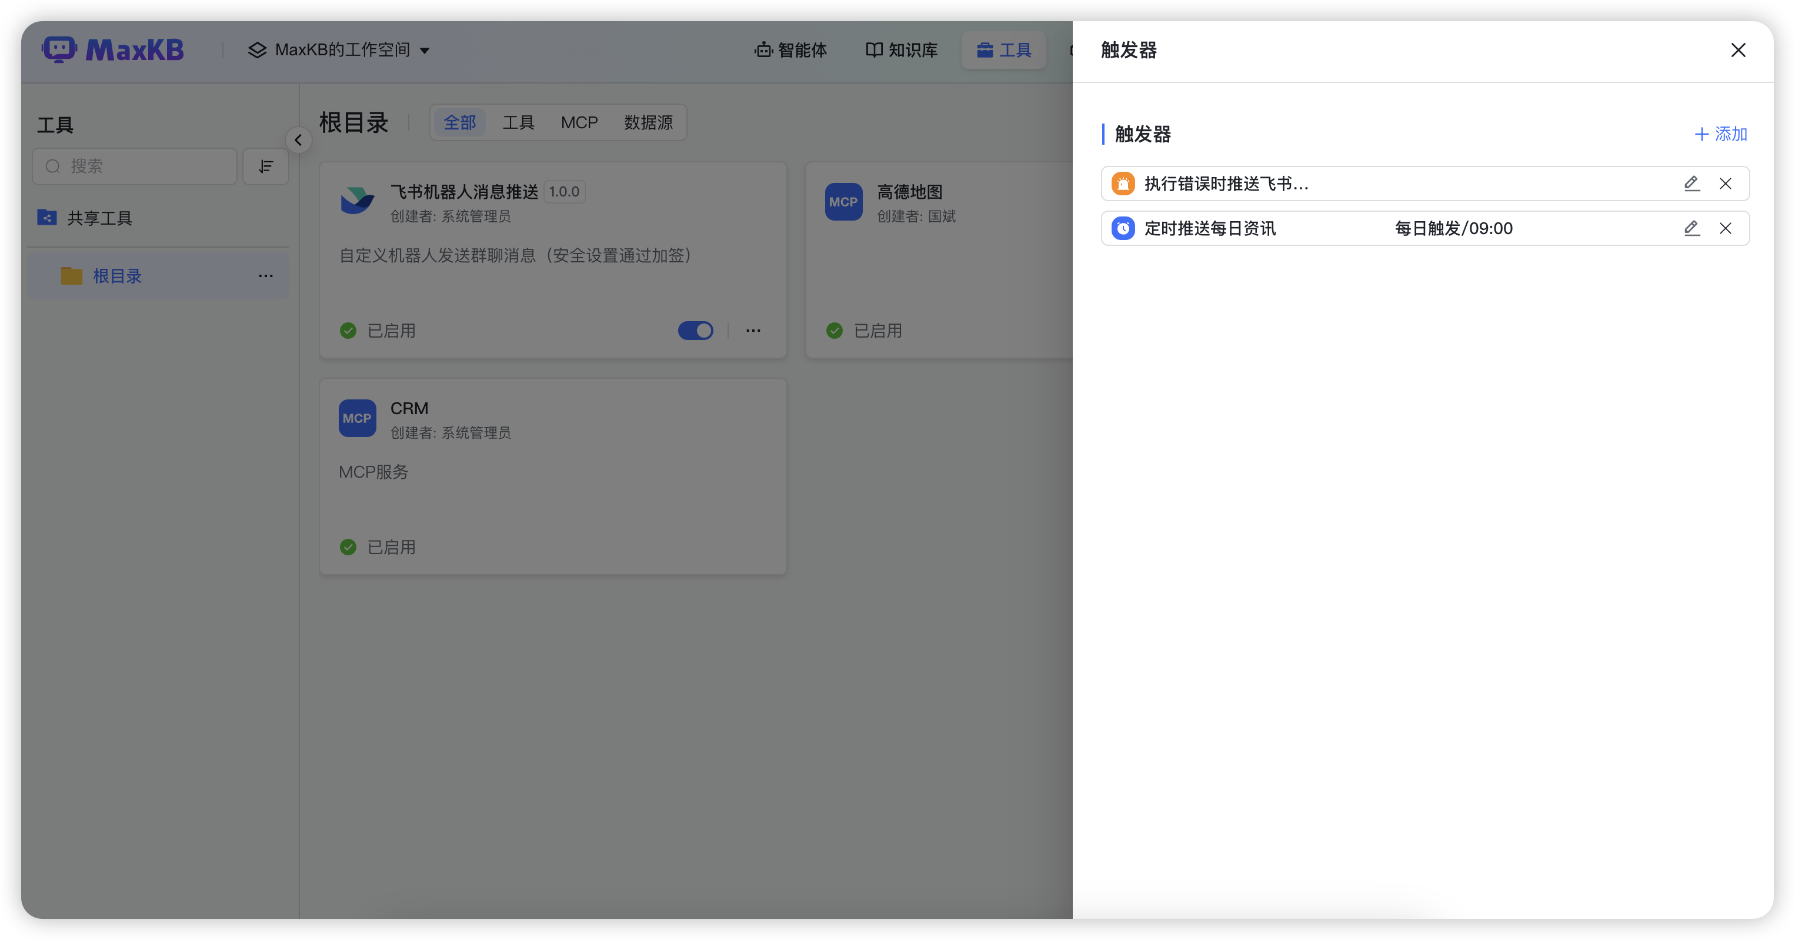Collapse the left sidebar with the chevron
The image size is (1795, 940).
tap(299, 139)
